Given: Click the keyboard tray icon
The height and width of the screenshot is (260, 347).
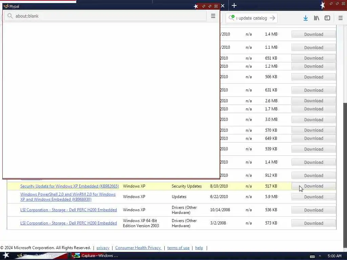Looking at the screenshot, I should [312, 256].
